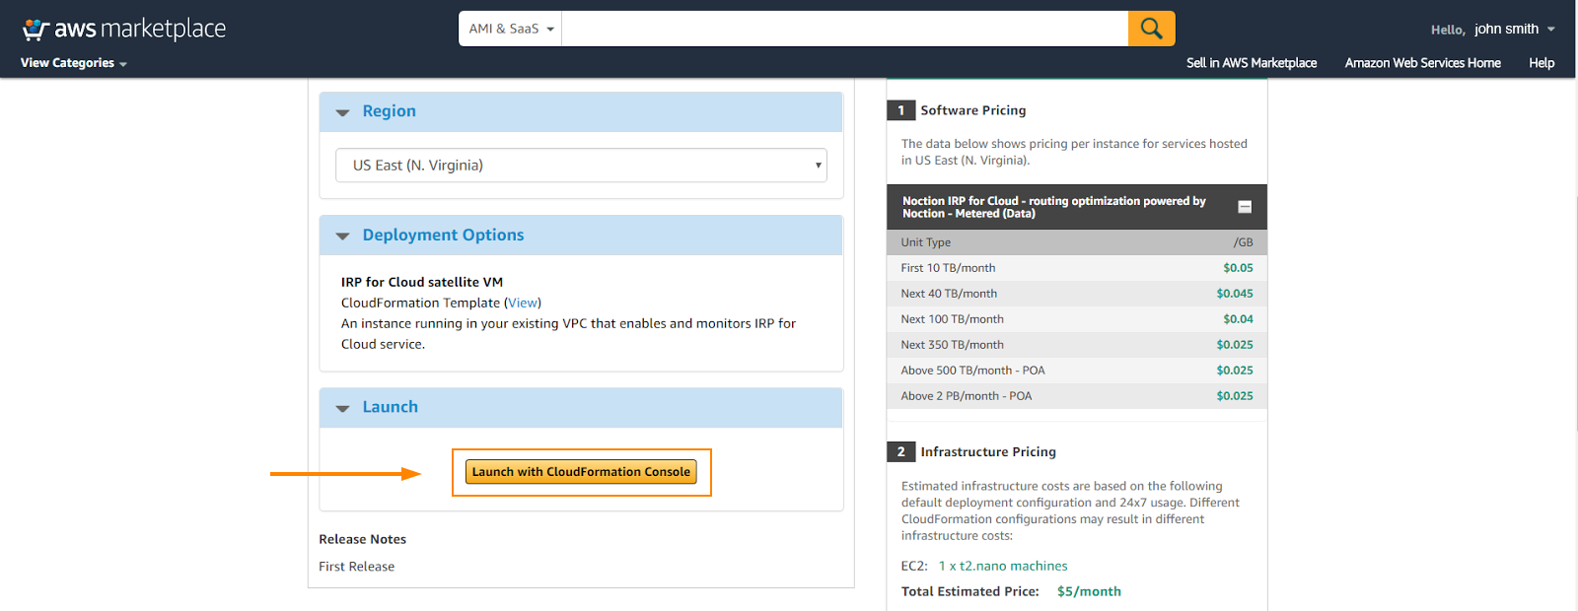Select the Next 100 TB/month row
Screen dimensions: 1578x611
click(x=1077, y=319)
